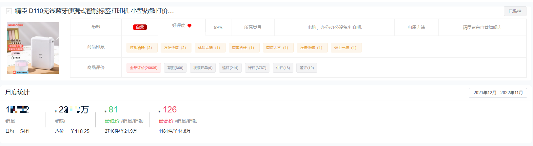The height and width of the screenshot is (146, 533).
Task: Select the 简单方便 (1) impression tag
Action: click(x=244, y=48)
